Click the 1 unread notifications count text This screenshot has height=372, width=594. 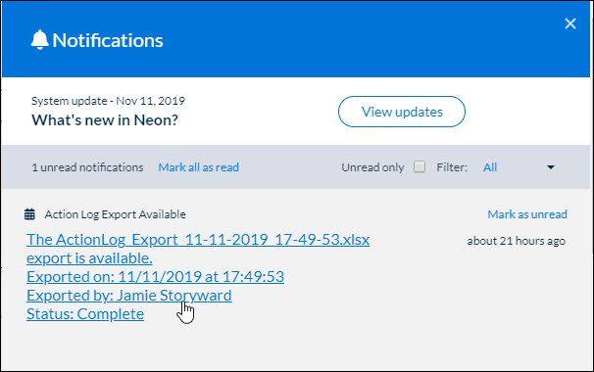point(87,167)
